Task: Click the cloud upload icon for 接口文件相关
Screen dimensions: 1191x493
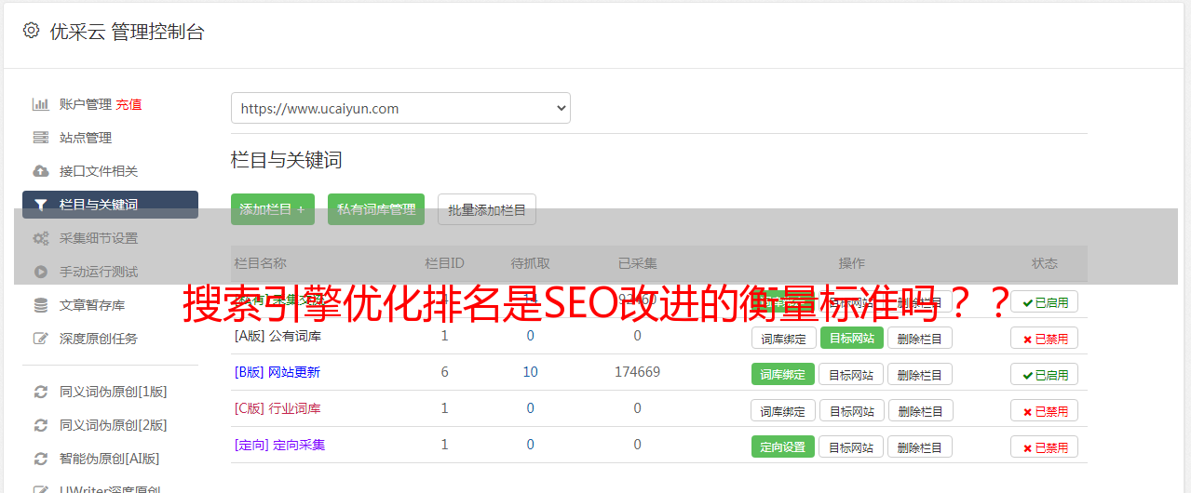Action: coord(41,171)
